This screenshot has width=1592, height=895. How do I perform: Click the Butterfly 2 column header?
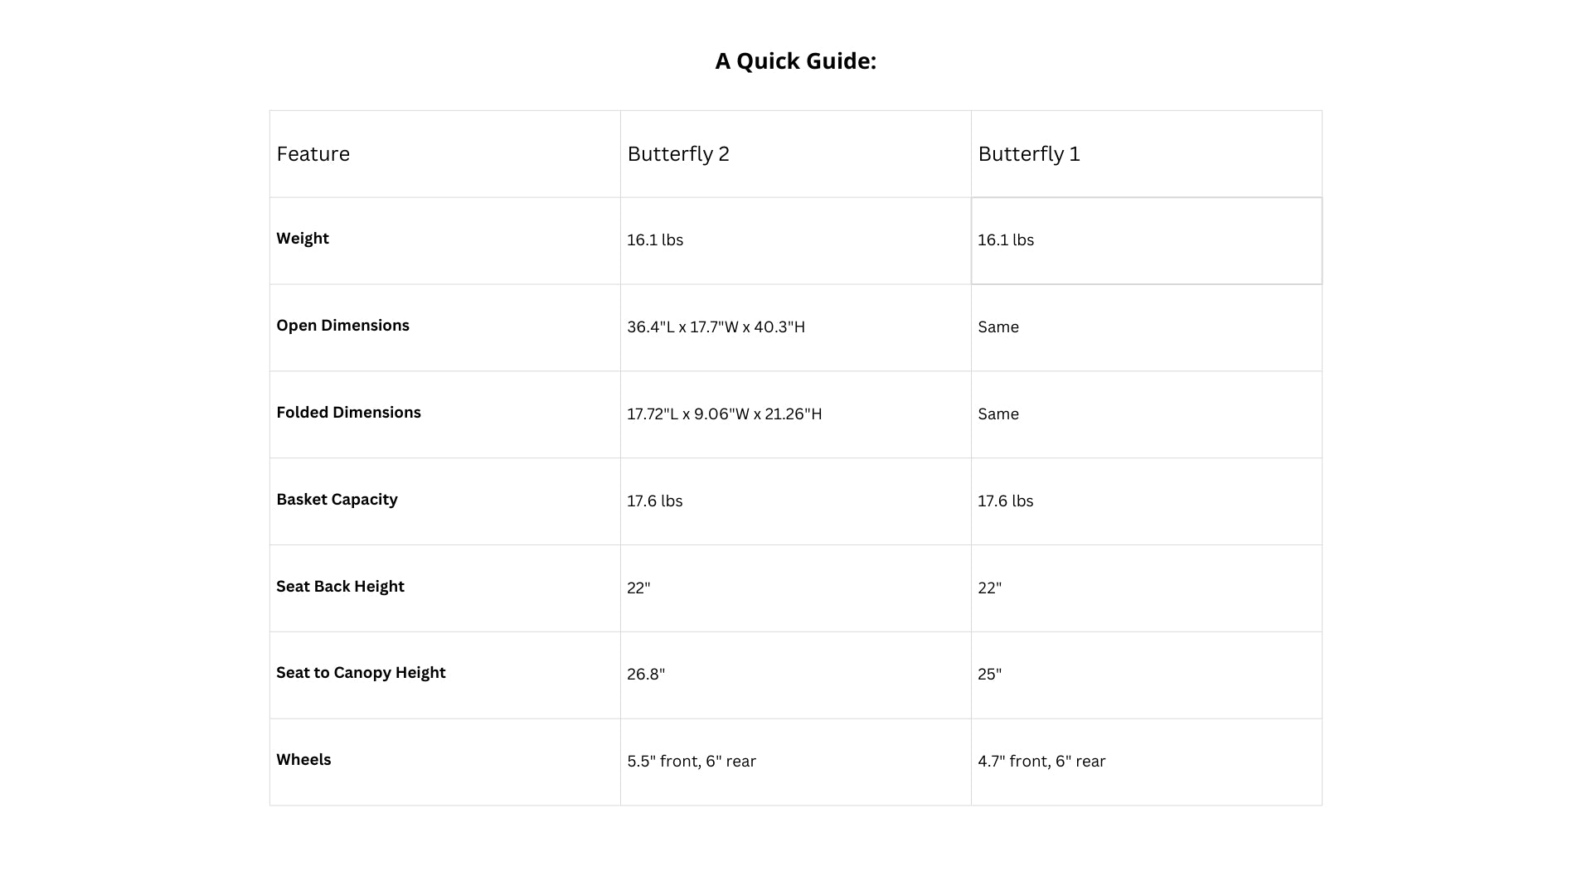tap(677, 154)
